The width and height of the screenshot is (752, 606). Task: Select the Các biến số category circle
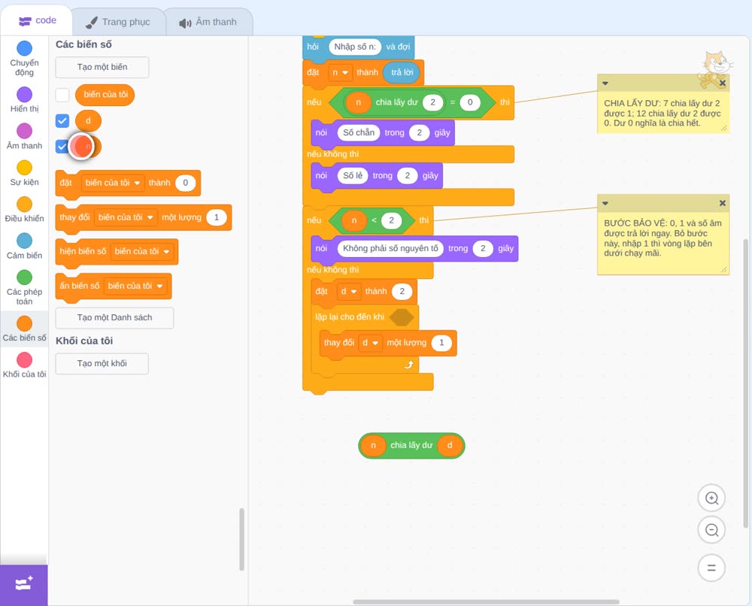(25, 323)
